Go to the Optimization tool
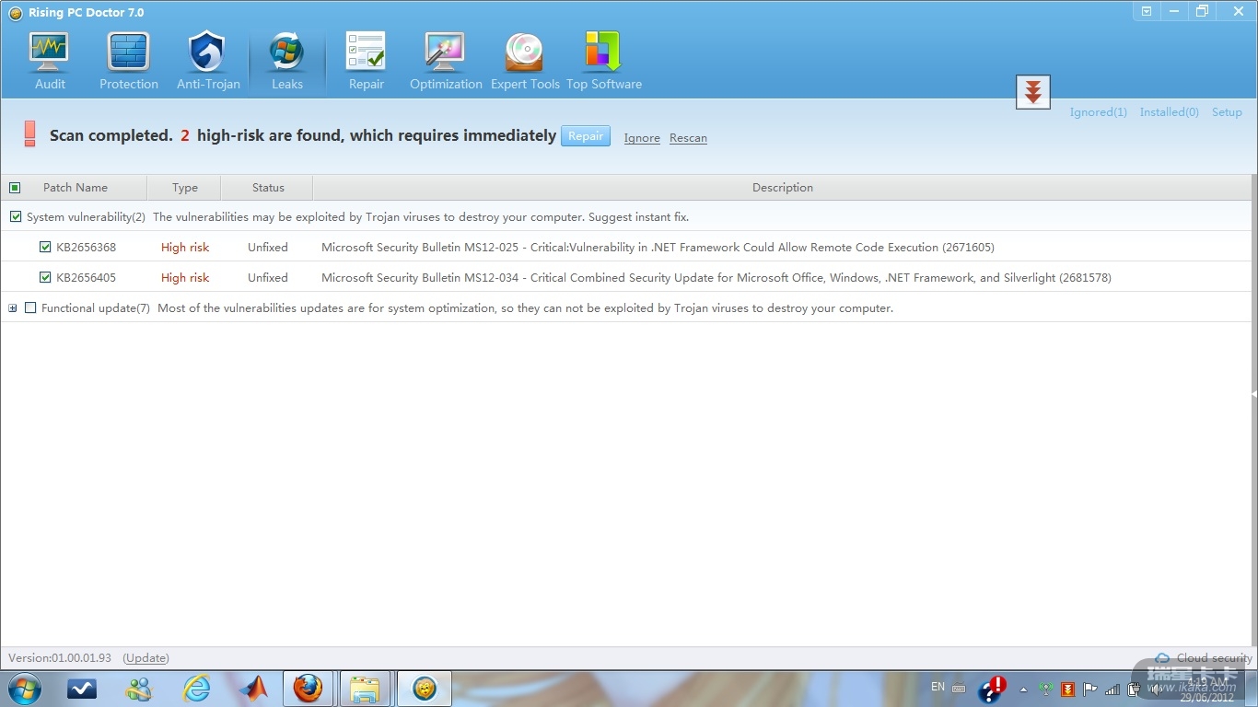This screenshot has height=707, width=1258. 446,62
